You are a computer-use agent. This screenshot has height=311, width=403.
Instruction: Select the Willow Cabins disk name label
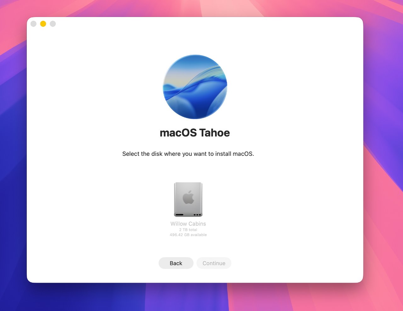[188, 223]
